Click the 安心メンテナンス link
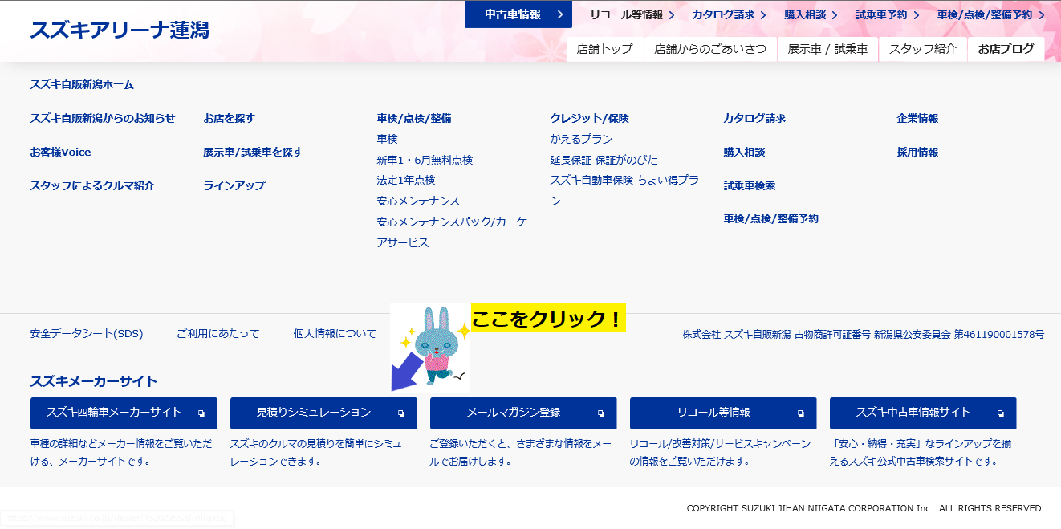This screenshot has width=1061, height=529. point(419,201)
